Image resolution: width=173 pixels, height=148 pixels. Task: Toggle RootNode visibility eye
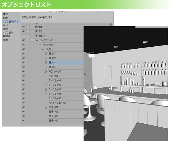pyautogui.click(x=24, y=45)
